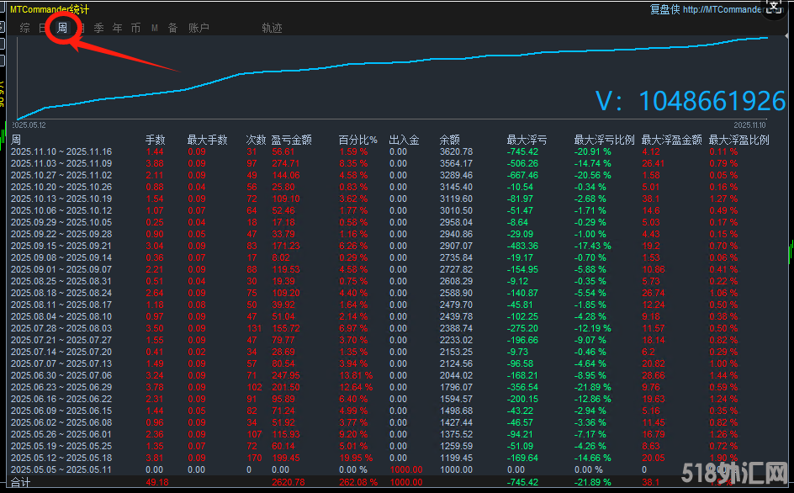Select the M tab
Screen dimensions: 794x493
coord(155,28)
